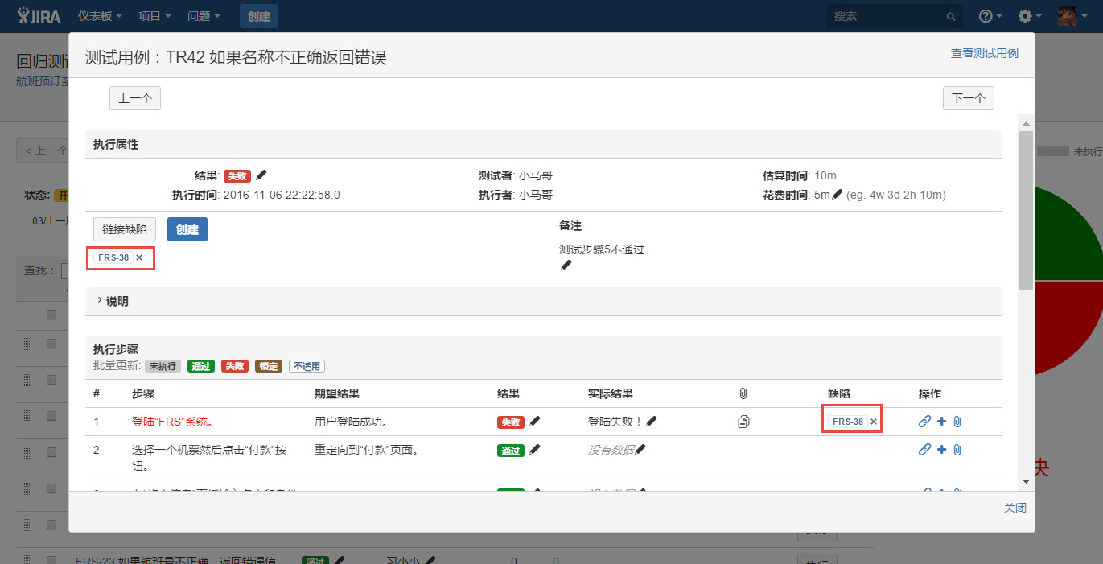This screenshot has height=564, width=1103.
Task: Click the 链接缺陷 button
Action: pyautogui.click(x=125, y=229)
